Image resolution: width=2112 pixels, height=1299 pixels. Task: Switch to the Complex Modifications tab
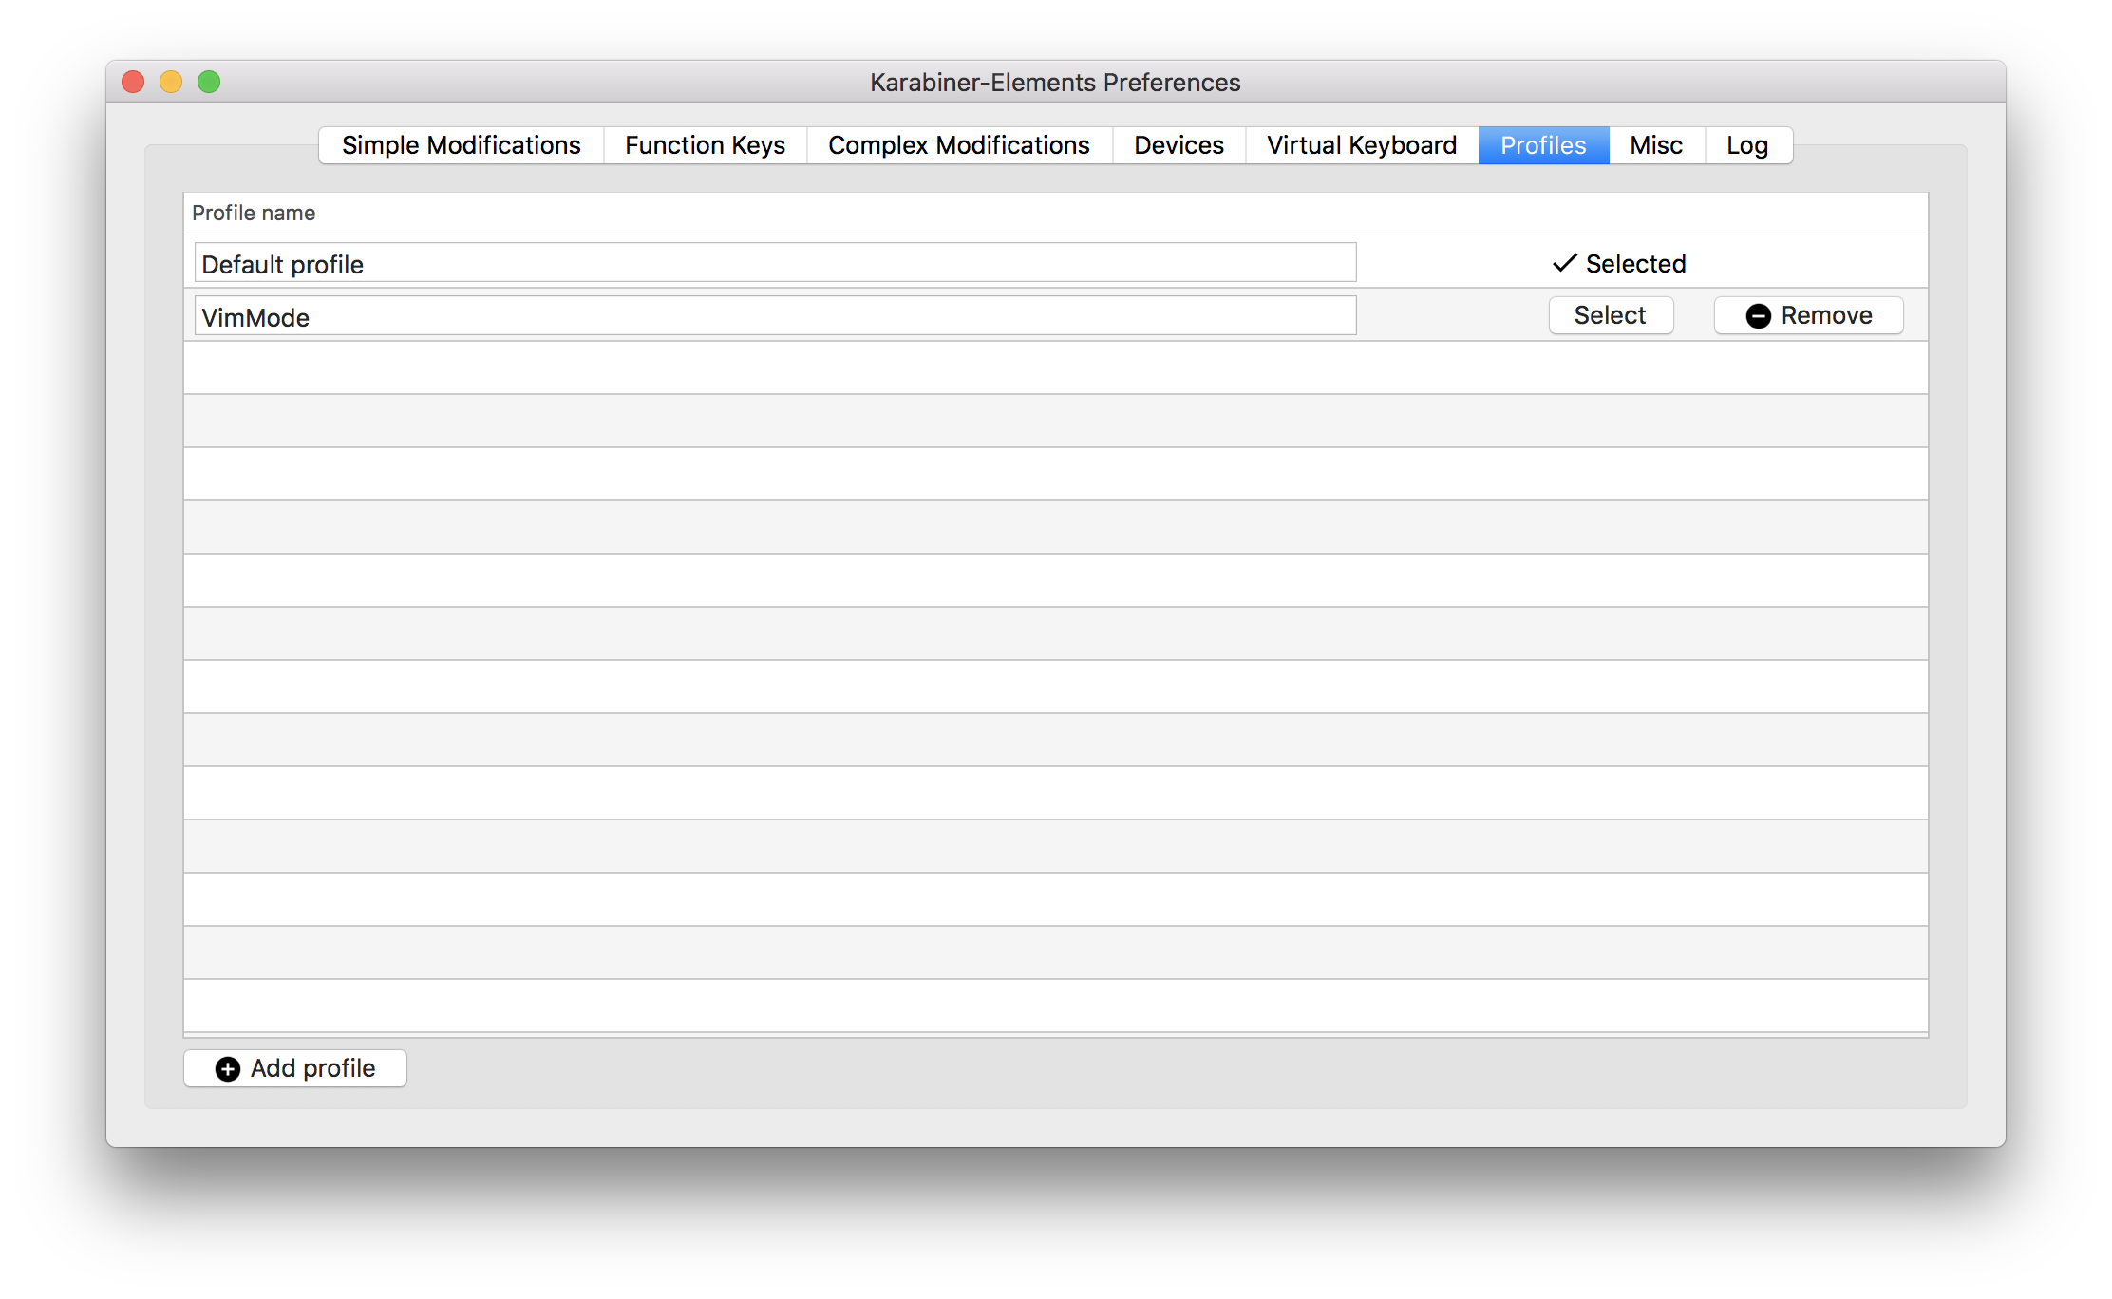[x=959, y=143]
